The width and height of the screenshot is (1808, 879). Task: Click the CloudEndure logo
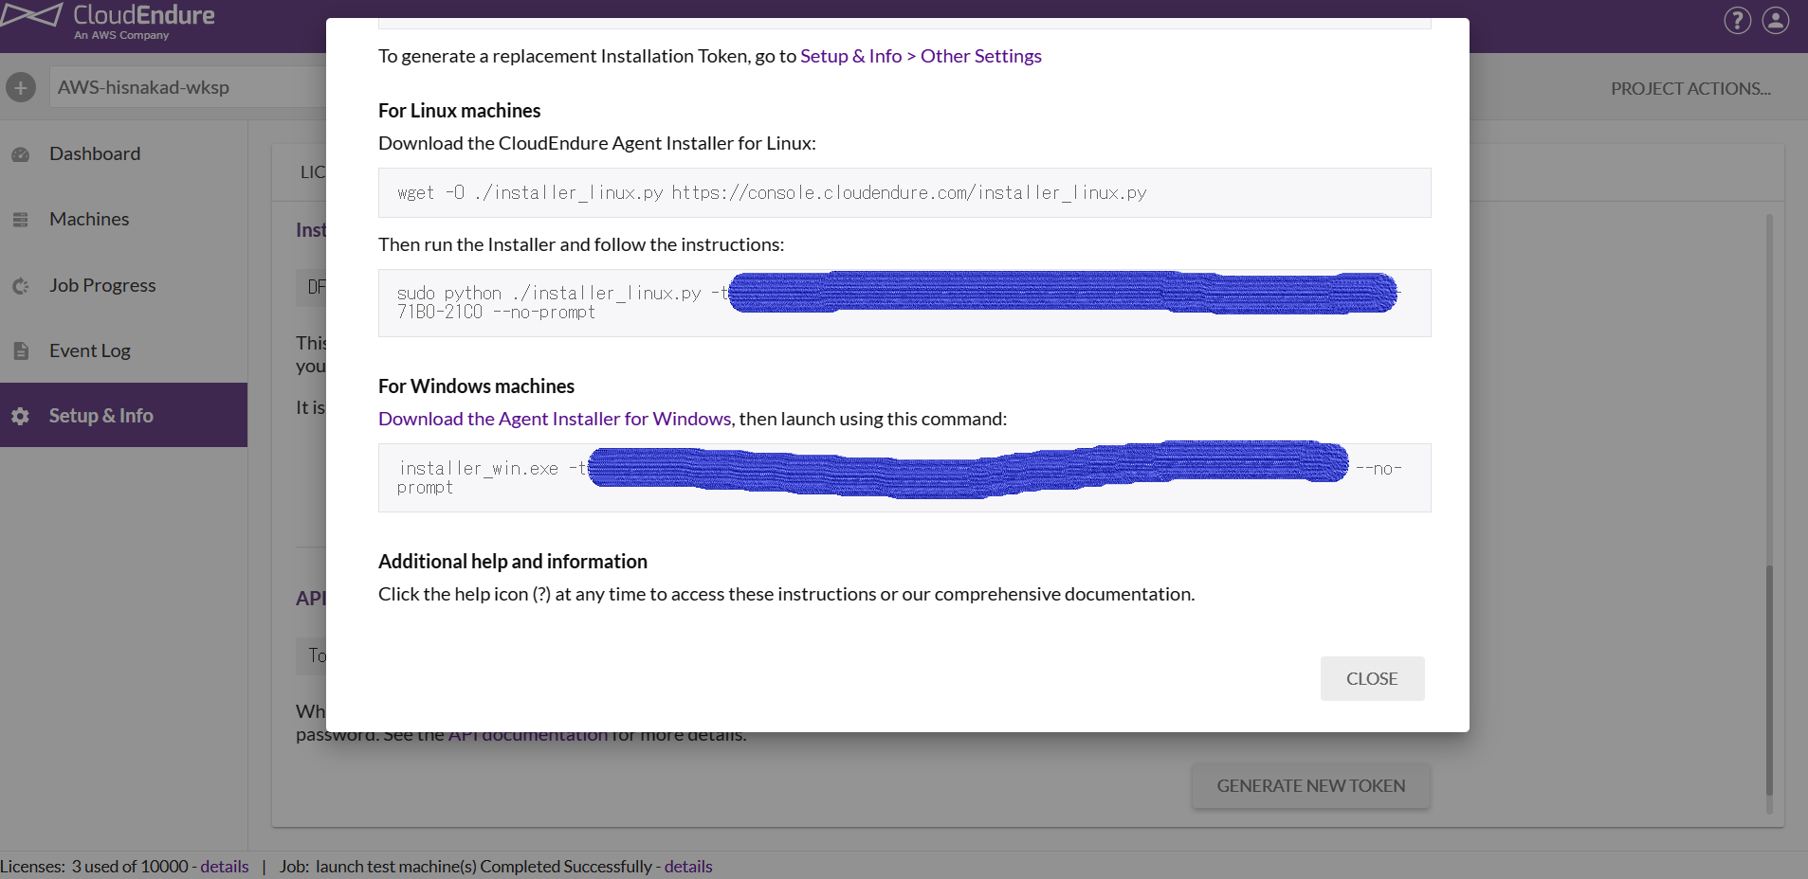coord(108,21)
